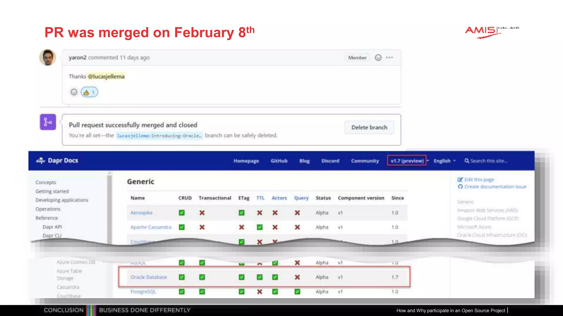The height and width of the screenshot is (316, 563).
Task: Click Apache Cassandra TTL green checkmark
Action: 260,227
